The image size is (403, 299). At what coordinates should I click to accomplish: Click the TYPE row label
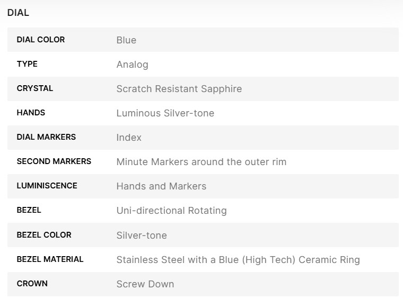pos(27,64)
